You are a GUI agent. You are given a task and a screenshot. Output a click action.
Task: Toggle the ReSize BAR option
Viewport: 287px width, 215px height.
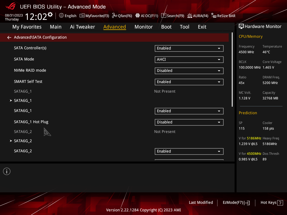[x=223, y=16]
